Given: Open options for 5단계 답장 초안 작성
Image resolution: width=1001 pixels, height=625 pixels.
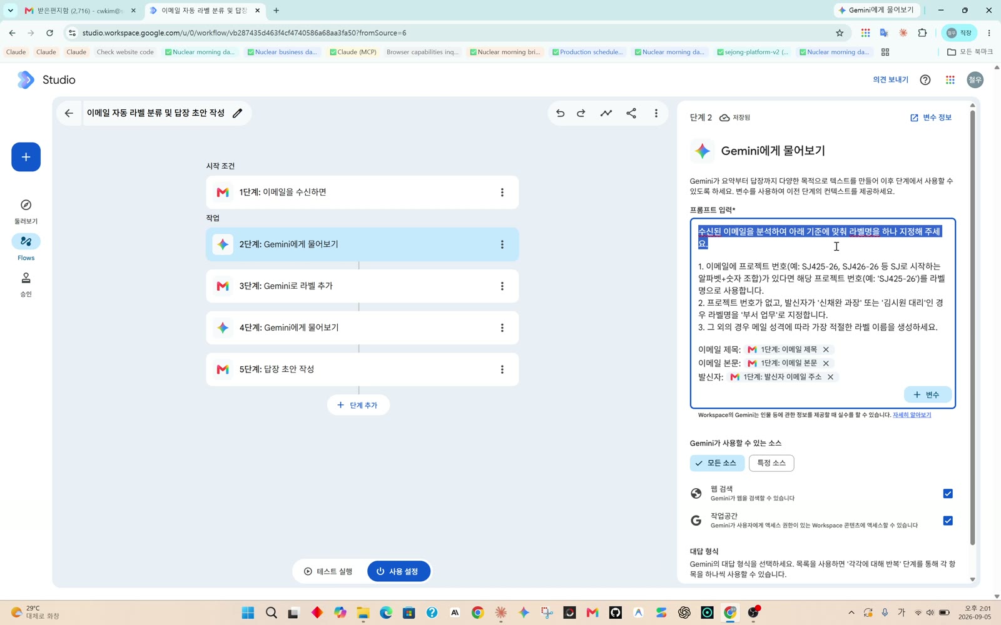Looking at the screenshot, I should (x=502, y=369).
